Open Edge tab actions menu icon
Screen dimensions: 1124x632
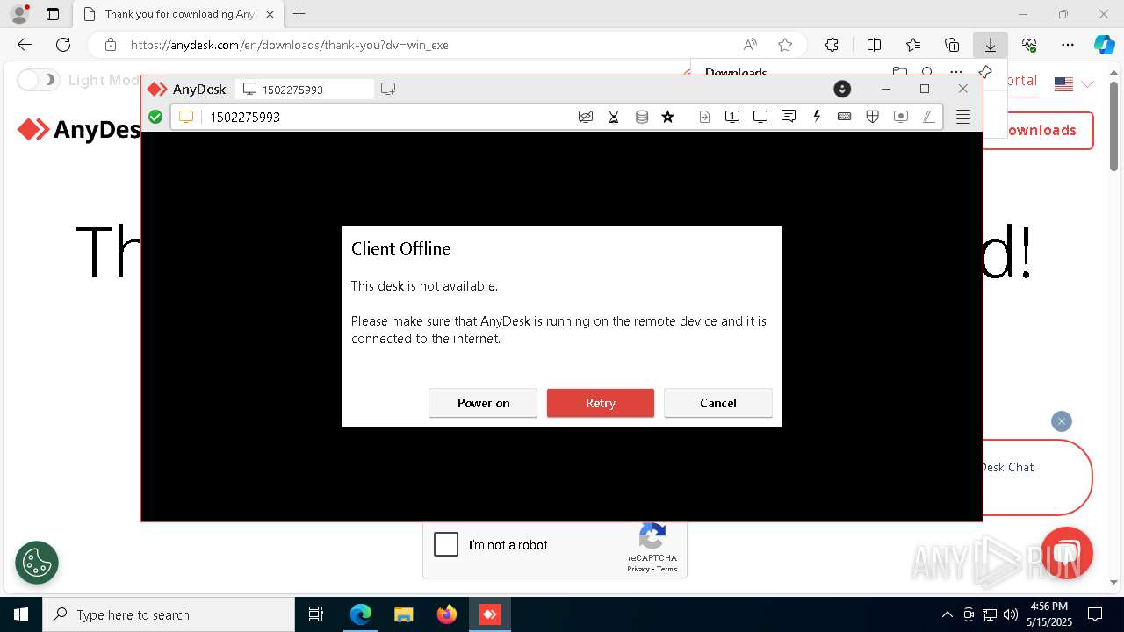tap(53, 14)
